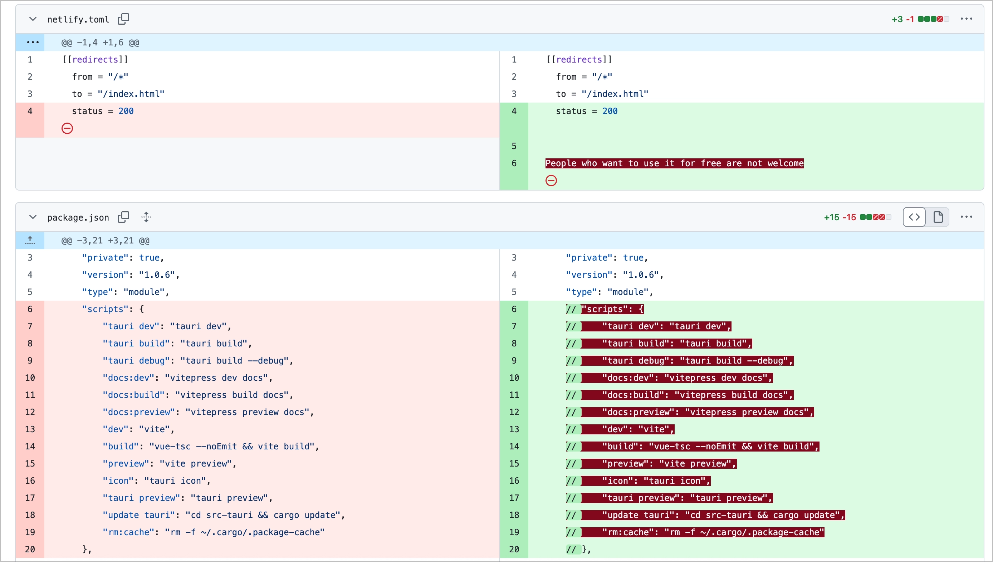Select added commented line '// "scripts": {'
This screenshot has width=993, height=562.
point(605,309)
